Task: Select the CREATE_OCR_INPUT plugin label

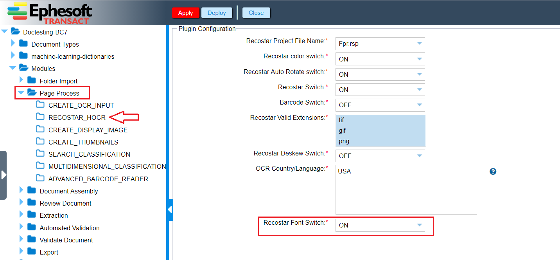Action: pos(81,105)
